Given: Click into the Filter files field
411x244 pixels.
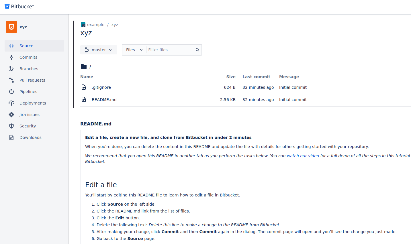Looking at the screenshot, I should point(171,50).
